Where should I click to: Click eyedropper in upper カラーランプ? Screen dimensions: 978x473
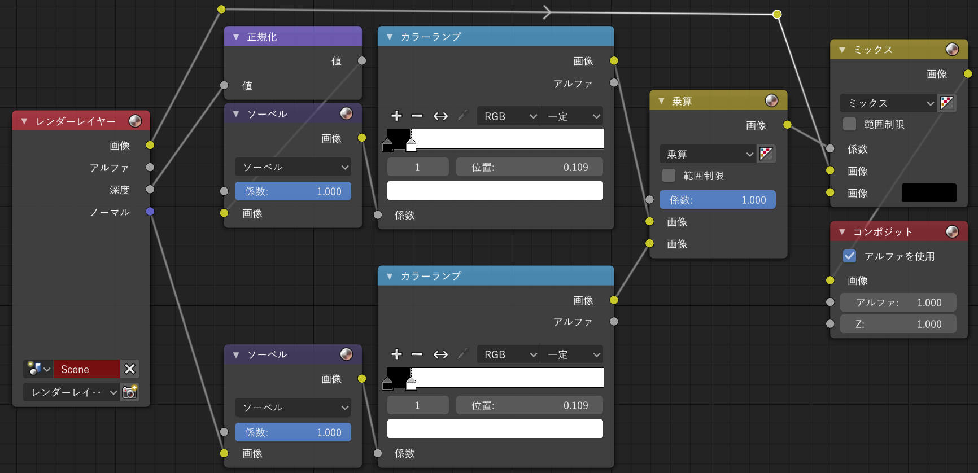463,116
